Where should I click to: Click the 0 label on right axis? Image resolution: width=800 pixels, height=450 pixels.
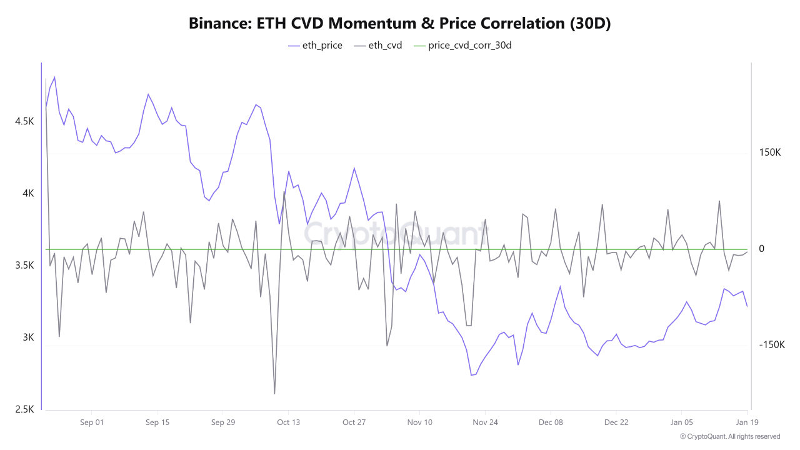pyautogui.click(x=761, y=249)
